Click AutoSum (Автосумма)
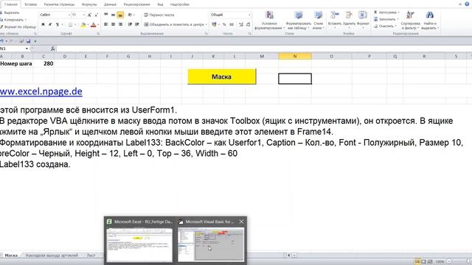This screenshot has height=265, width=472. [x=386, y=13]
